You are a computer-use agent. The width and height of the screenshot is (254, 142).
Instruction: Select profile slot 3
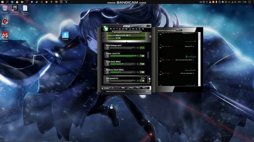point(115,88)
